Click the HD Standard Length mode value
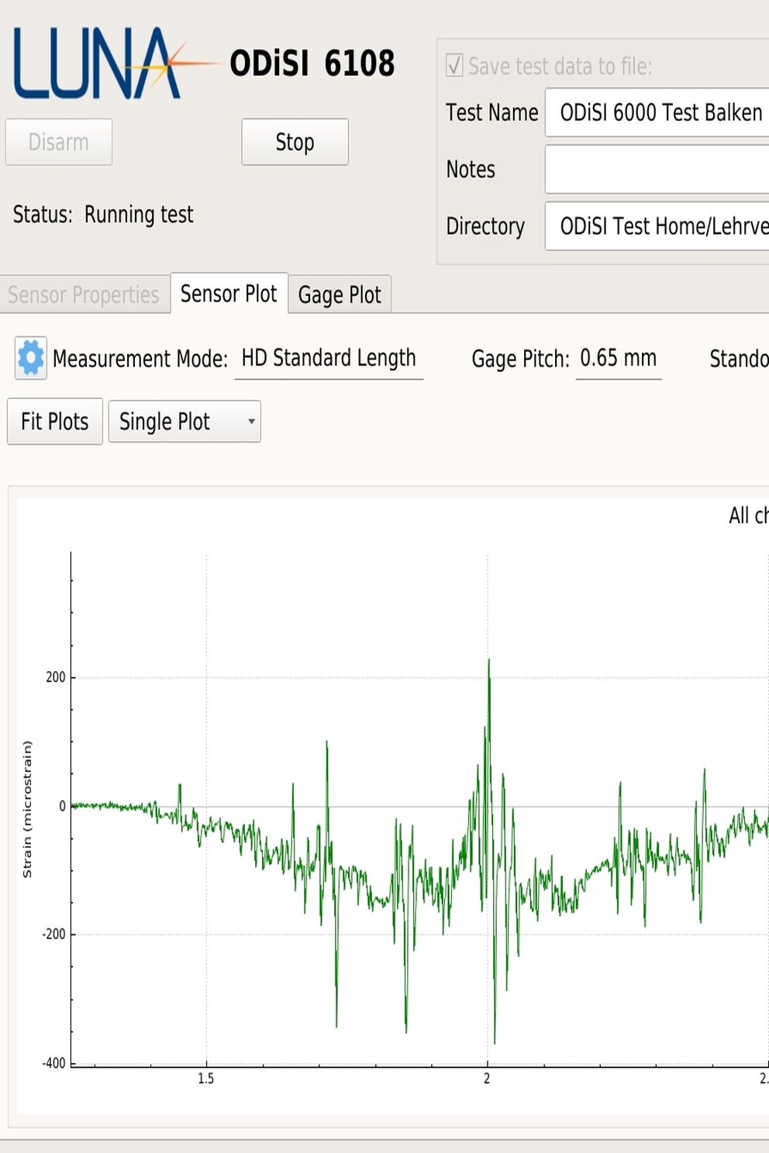Viewport: 769px width, 1153px height. 329,358
